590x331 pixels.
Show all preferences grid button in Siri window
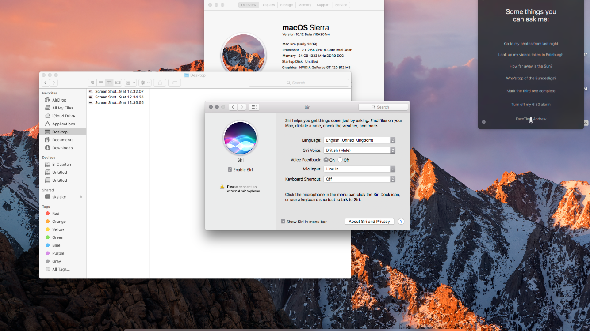coord(254,107)
